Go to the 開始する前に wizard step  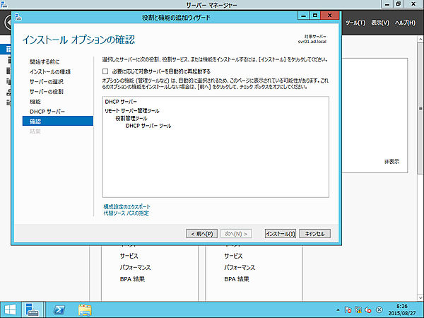[45, 62]
